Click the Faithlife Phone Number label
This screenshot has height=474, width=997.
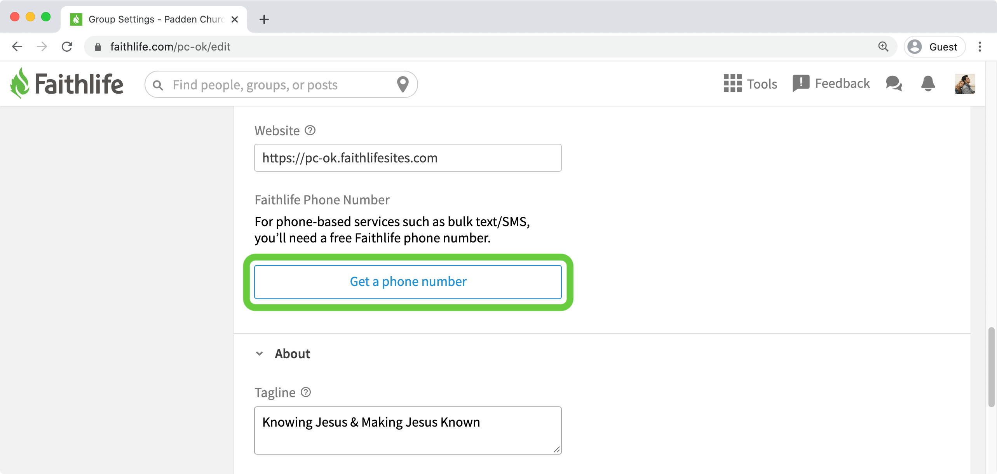coord(322,200)
